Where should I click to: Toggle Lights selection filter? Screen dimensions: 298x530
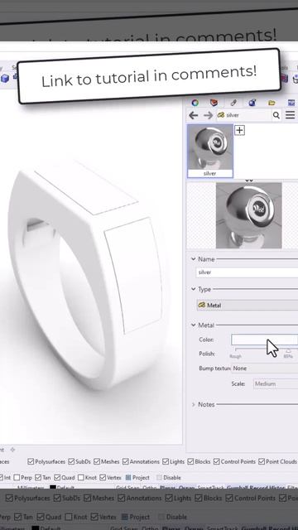pyautogui.click(x=166, y=461)
